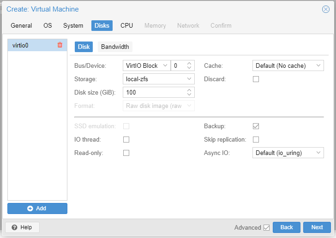Screen dimensions: 336x238
Task: Select virtio0 in the disk list
Action: [x=37, y=45]
